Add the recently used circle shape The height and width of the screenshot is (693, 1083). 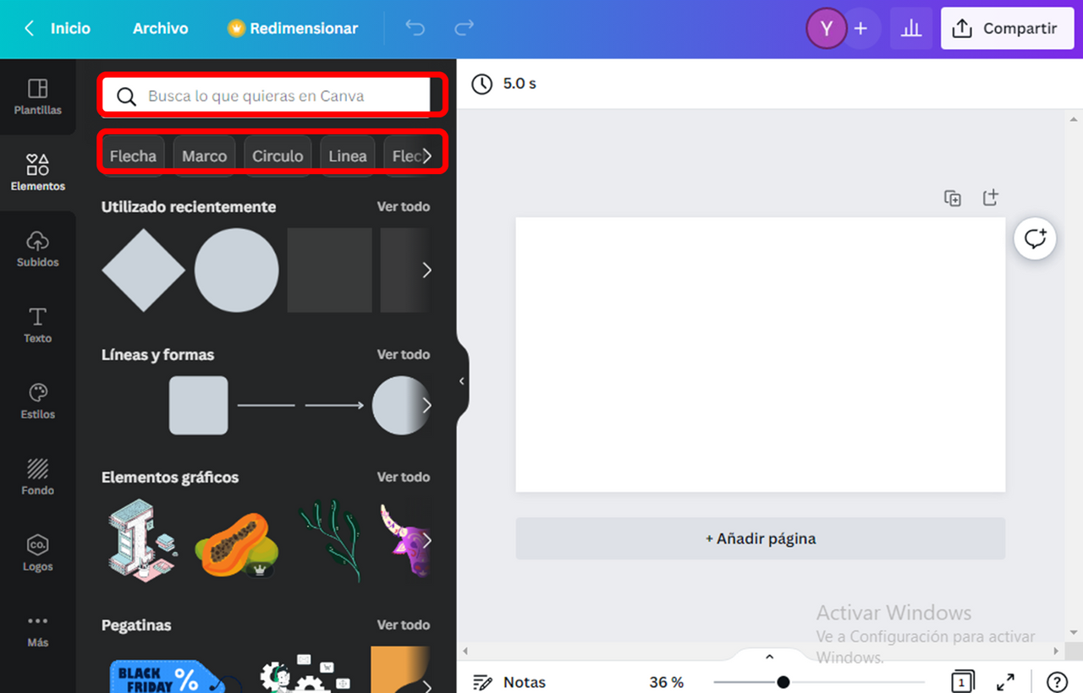coord(237,270)
